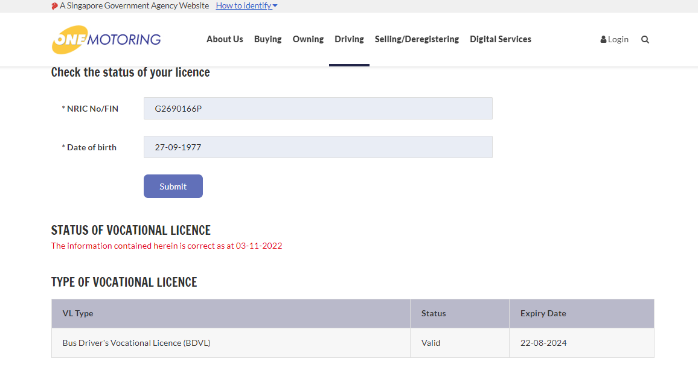
Task: Open search with the magnifier icon
Action: [x=645, y=40]
